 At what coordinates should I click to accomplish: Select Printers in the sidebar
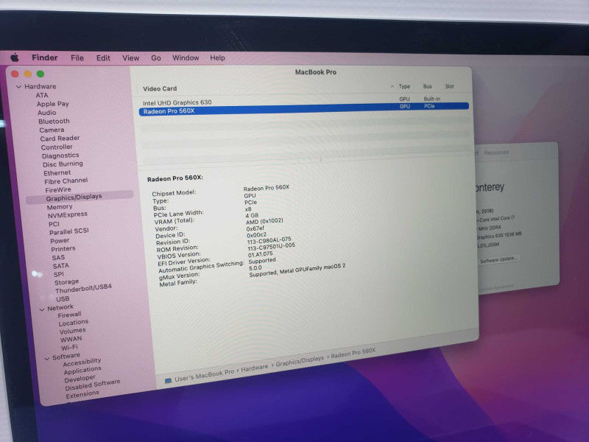click(x=63, y=249)
